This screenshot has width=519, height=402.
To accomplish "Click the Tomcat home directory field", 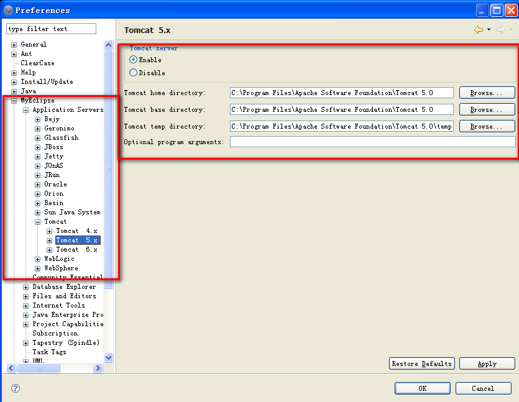I will (342, 93).
